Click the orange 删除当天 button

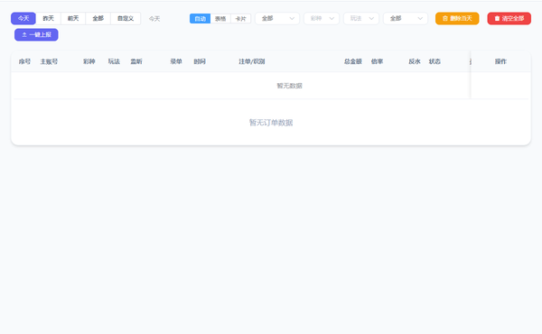point(457,18)
